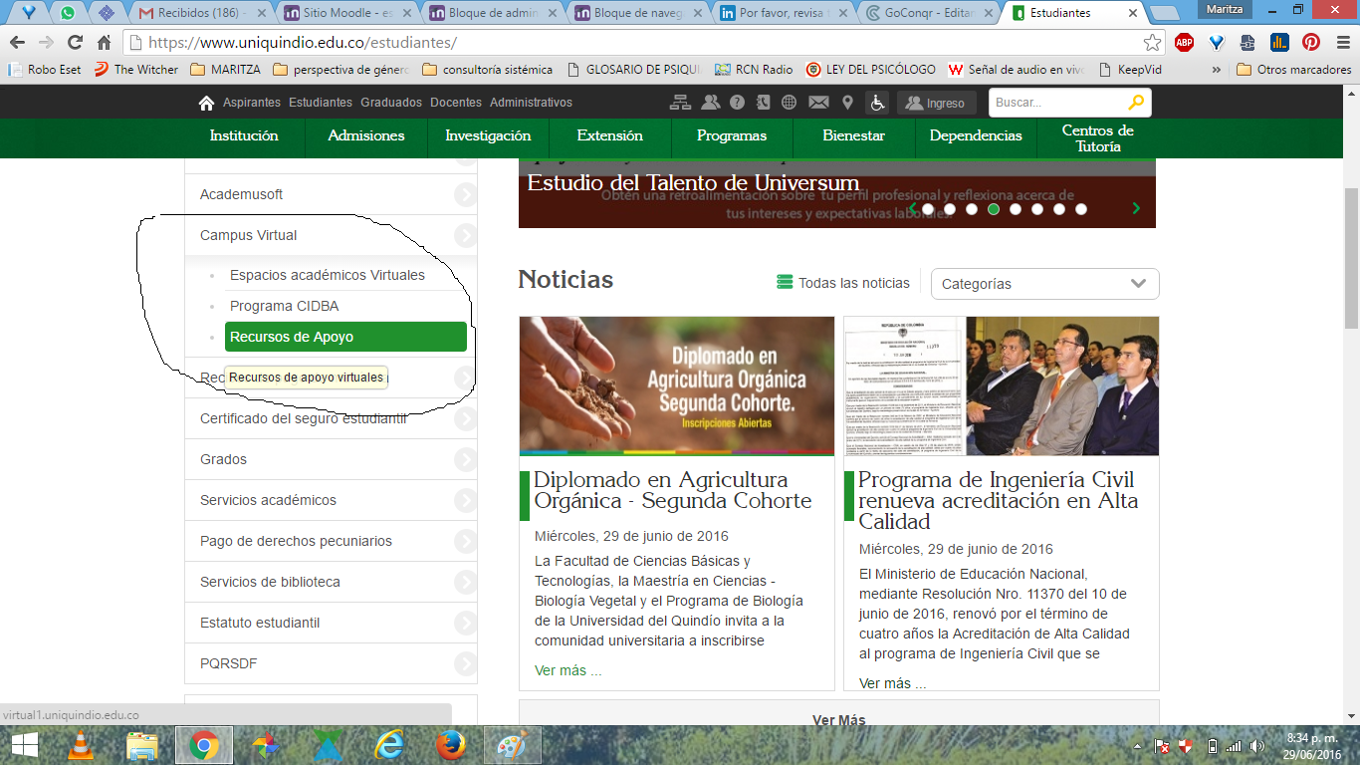Screen dimensions: 1360x765
Task: Launch VLC from the taskbar
Action: click(80, 745)
